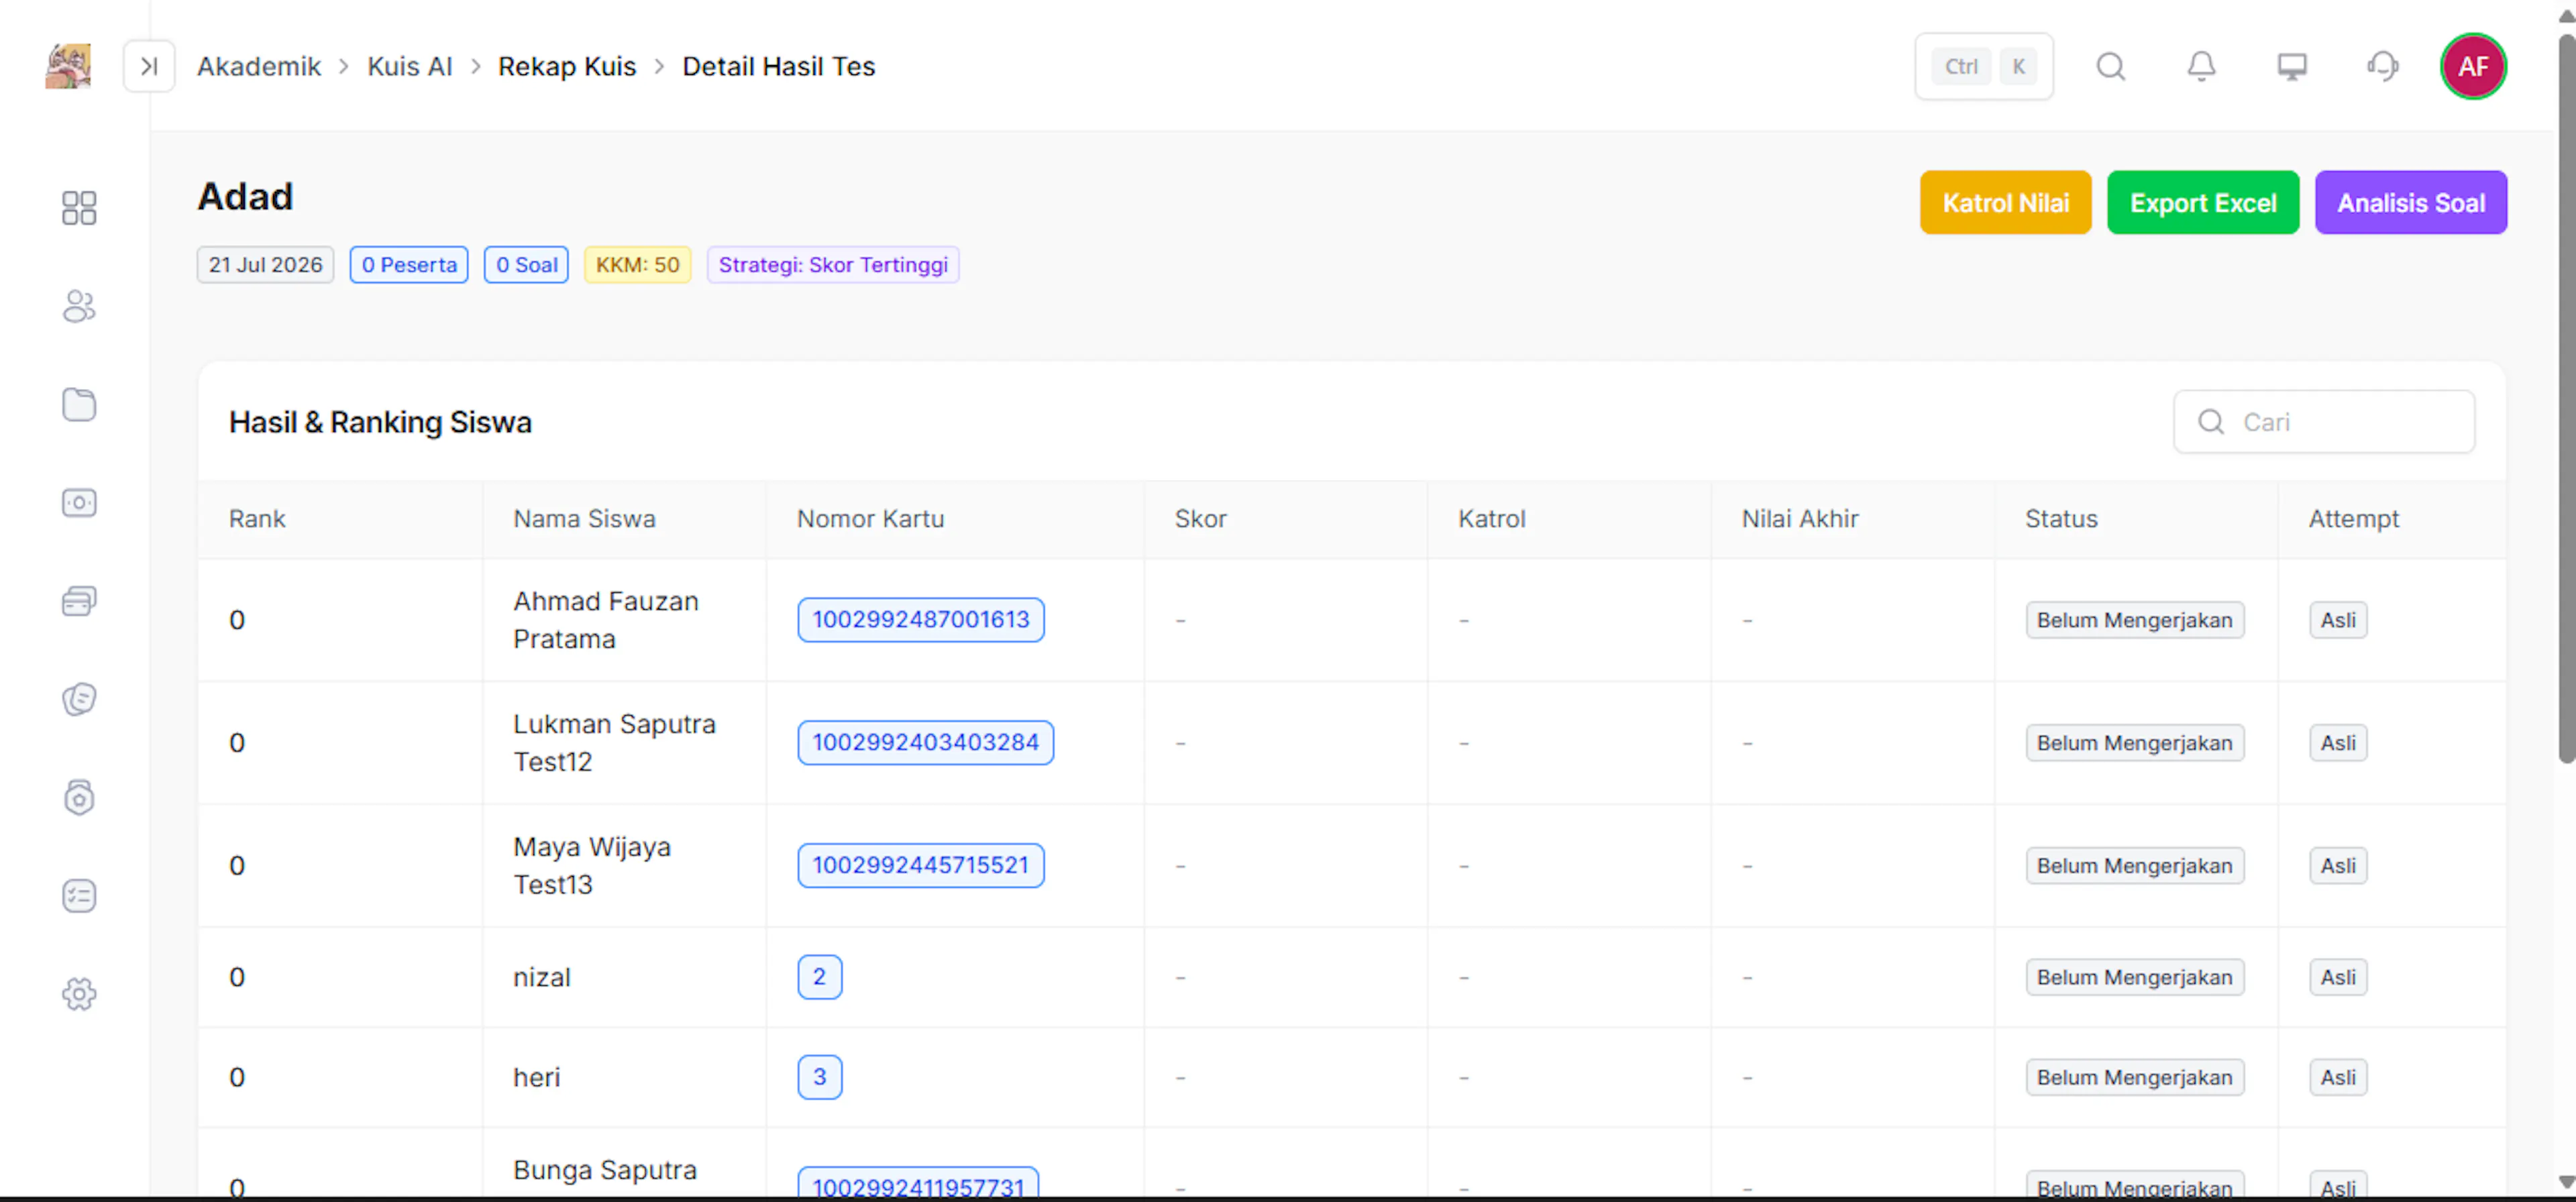
Task: Select student heri
Action: (536, 1077)
